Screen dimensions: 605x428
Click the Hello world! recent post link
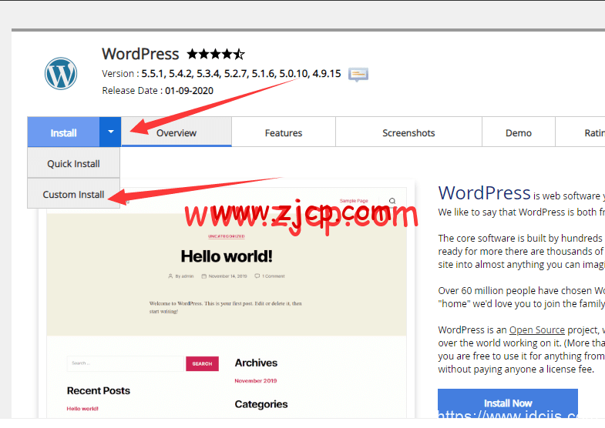82,409
